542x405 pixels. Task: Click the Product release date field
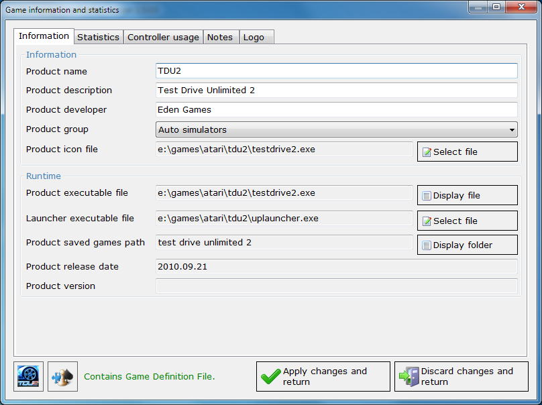[x=336, y=266]
